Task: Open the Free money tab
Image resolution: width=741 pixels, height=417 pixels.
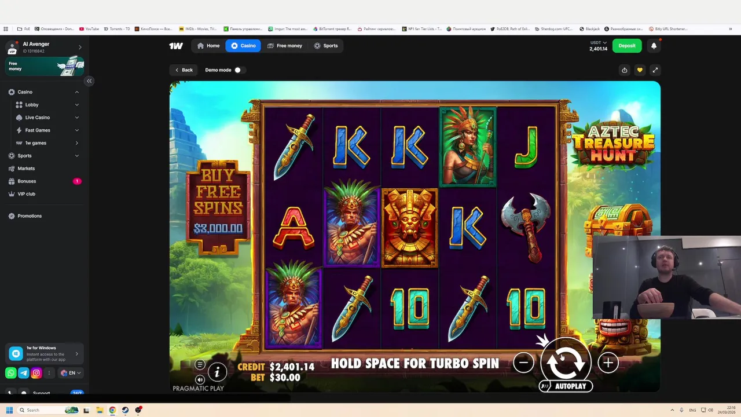Action: [x=285, y=46]
